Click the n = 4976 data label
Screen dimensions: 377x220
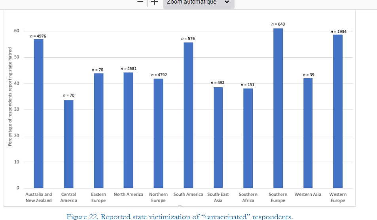click(x=38, y=36)
